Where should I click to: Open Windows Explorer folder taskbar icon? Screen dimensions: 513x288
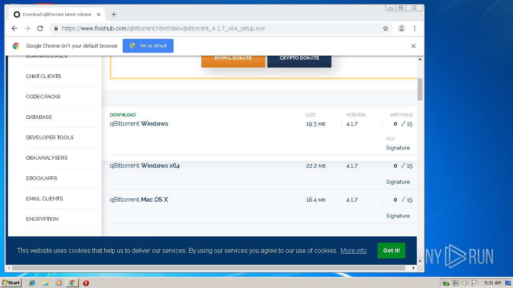pos(45,283)
